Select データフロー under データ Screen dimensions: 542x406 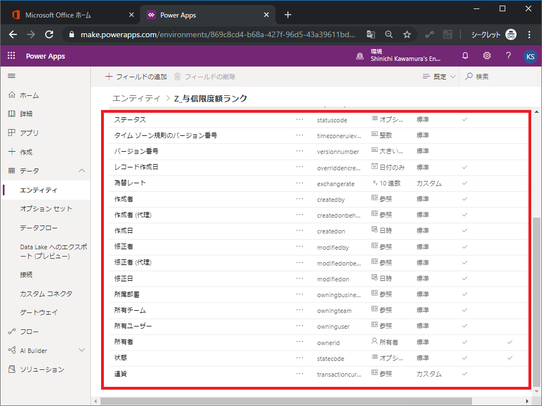(x=39, y=228)
